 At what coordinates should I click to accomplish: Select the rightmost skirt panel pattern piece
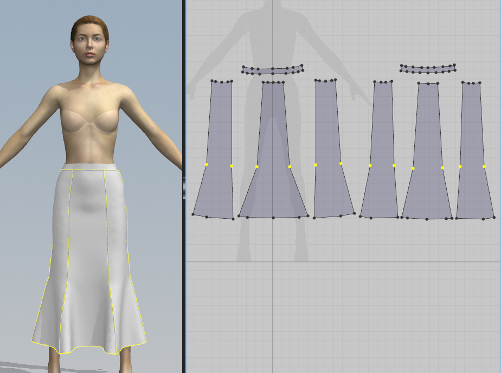(472, 150)
